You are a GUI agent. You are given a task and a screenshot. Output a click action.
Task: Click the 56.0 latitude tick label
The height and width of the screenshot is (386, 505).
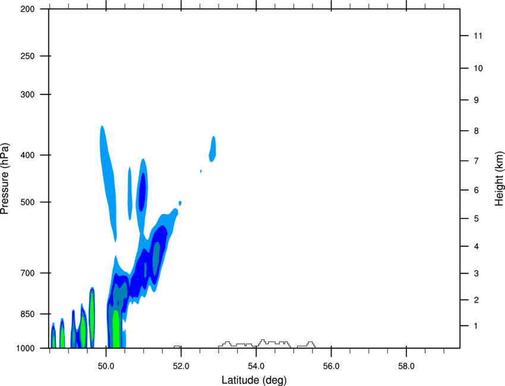click(331, 366)
